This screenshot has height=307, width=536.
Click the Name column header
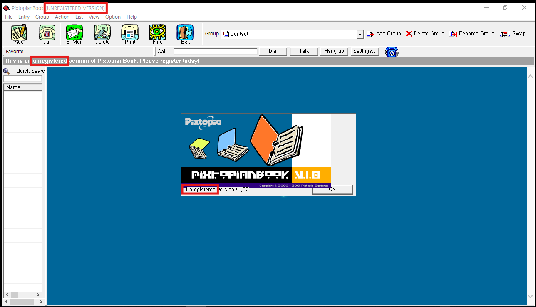click(x=22, y=87)
